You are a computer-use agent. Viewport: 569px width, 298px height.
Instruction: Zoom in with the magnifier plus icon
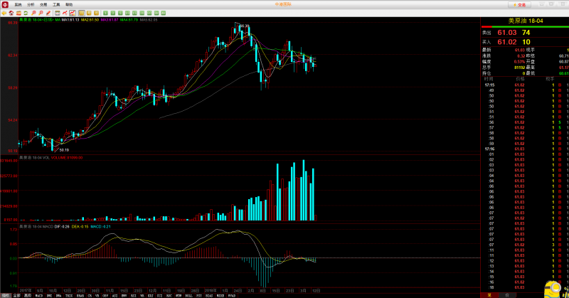pos(33,13)
